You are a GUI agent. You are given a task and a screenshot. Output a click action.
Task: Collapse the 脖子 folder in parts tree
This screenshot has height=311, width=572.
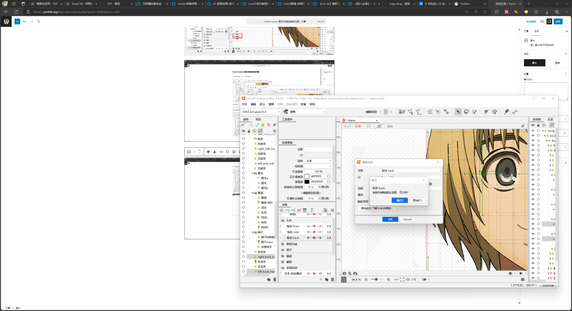tap(253, 232)
